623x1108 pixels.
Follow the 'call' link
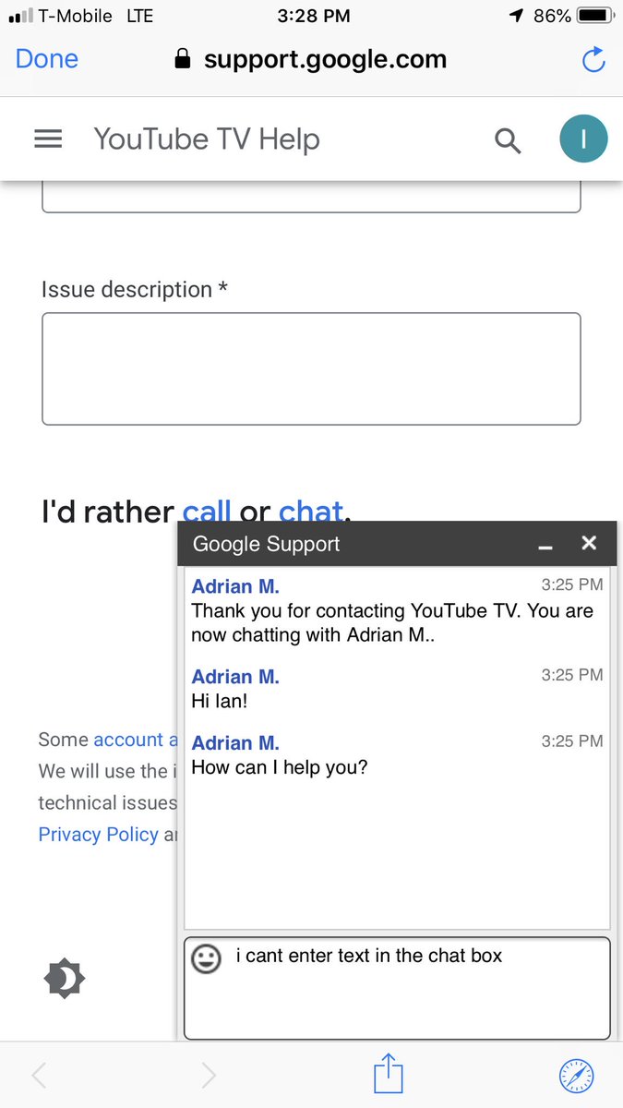pos(208,511)
